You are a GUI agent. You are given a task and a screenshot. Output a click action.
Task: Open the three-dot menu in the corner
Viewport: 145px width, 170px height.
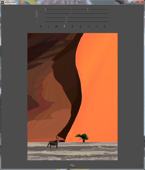(4, 7)
